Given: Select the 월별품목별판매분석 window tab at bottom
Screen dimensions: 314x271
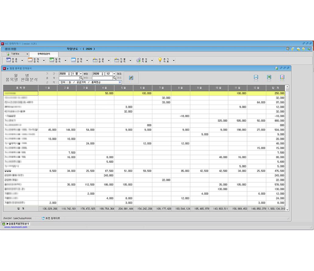Looking at the screenshot, I should pyautogui.click(x=18, y=223).
